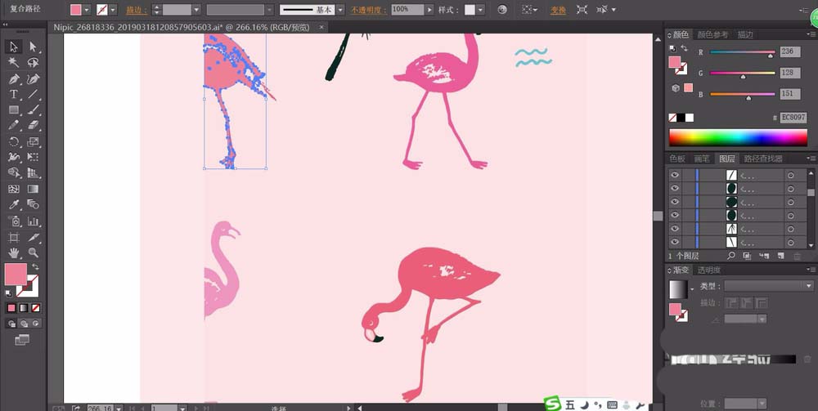818x411 pixels.
Task: Open the stroke color dropdown in control bar
Action: pos(113,9)
